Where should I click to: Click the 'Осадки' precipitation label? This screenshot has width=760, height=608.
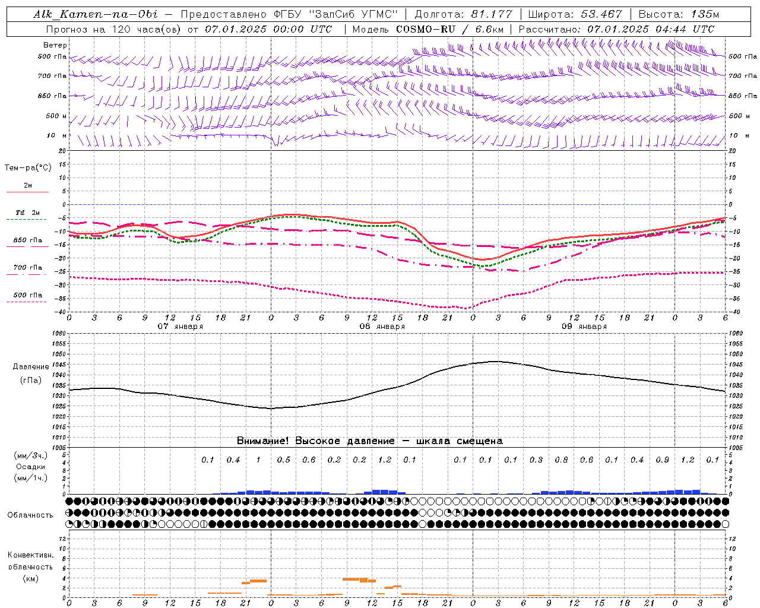click(31, 467)
